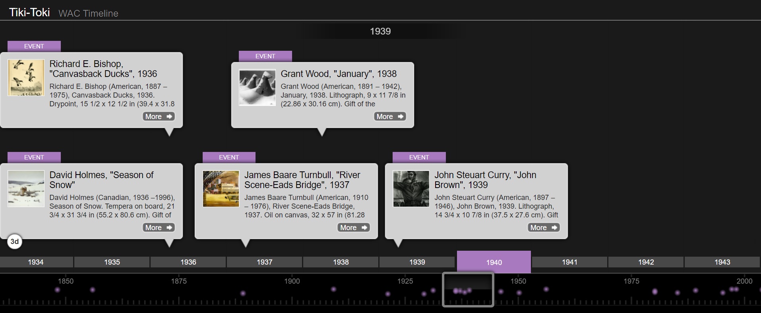Toggle the 3d view button
Screen dimensions: 761x313
pyautogui.click(x=15, y=241)
